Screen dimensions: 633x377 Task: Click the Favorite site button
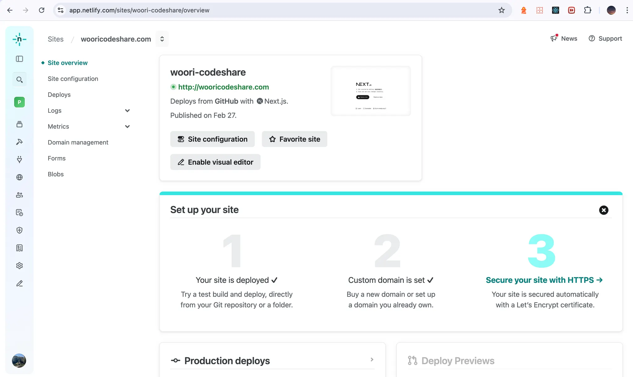point(294,139)
